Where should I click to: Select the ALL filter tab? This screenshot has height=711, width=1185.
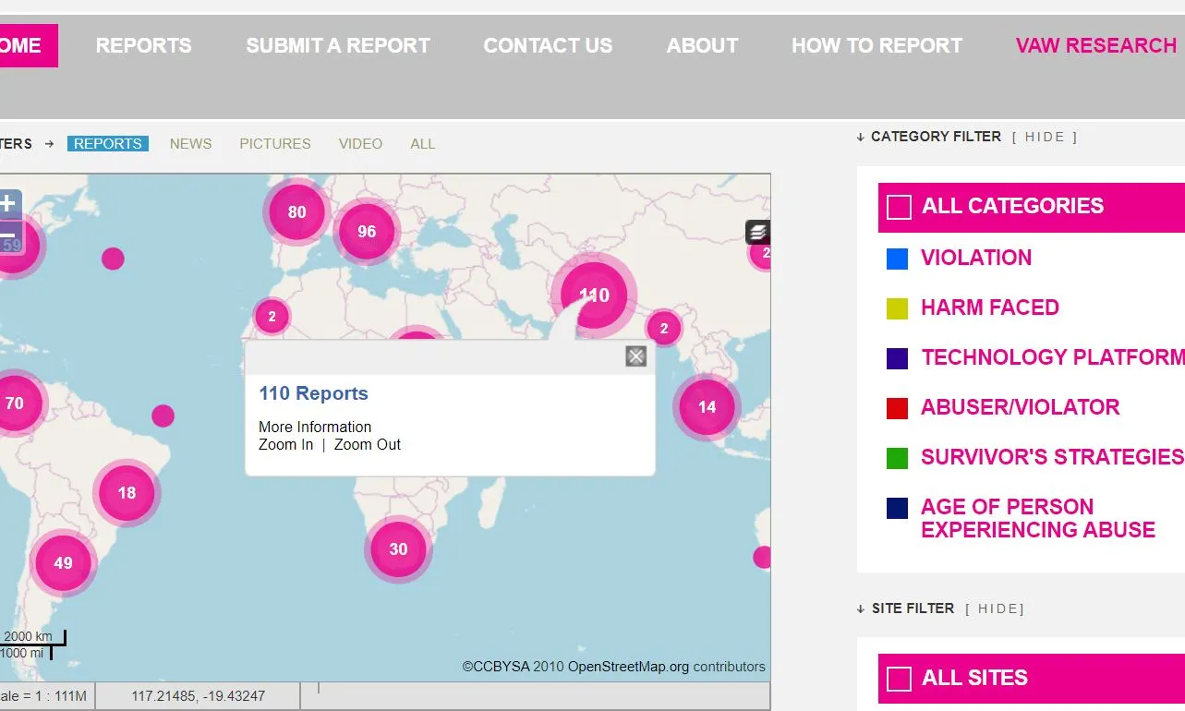[x=422, y=143]
